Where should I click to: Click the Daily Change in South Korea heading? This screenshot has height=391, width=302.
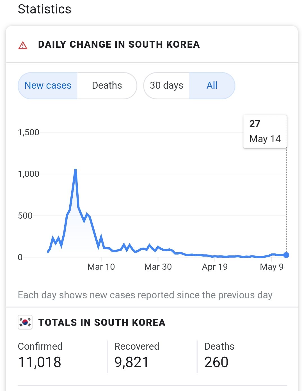(119, 45)
